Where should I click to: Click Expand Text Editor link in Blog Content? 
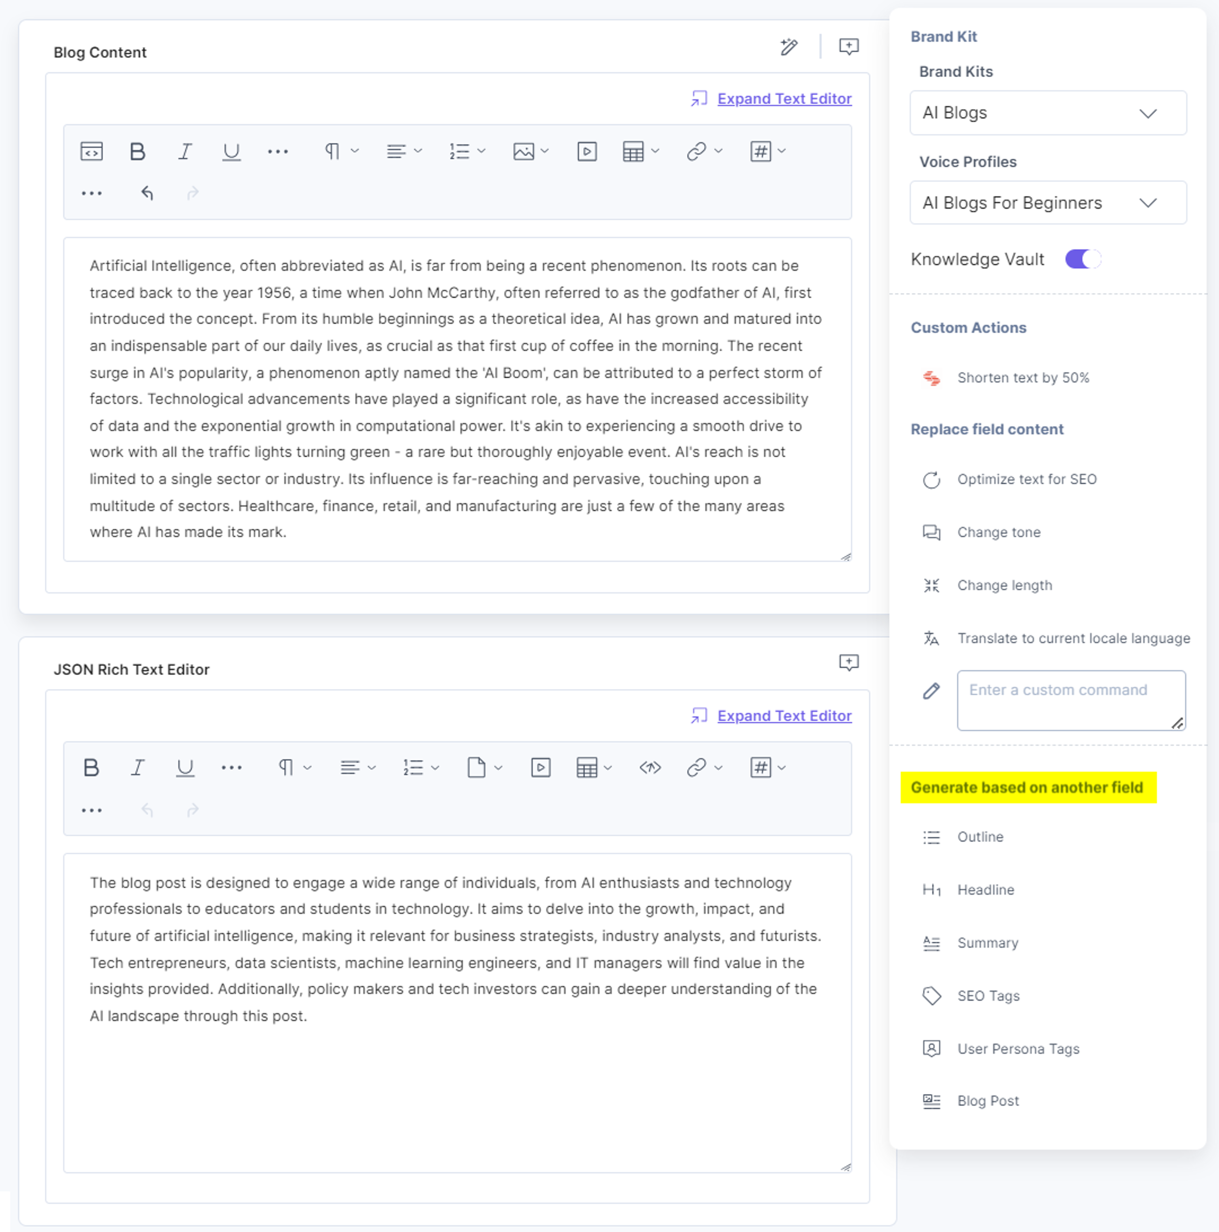[785, 98]
